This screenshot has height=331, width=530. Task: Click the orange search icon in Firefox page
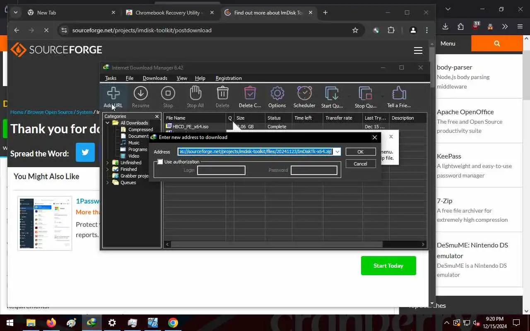pos(497,43)
